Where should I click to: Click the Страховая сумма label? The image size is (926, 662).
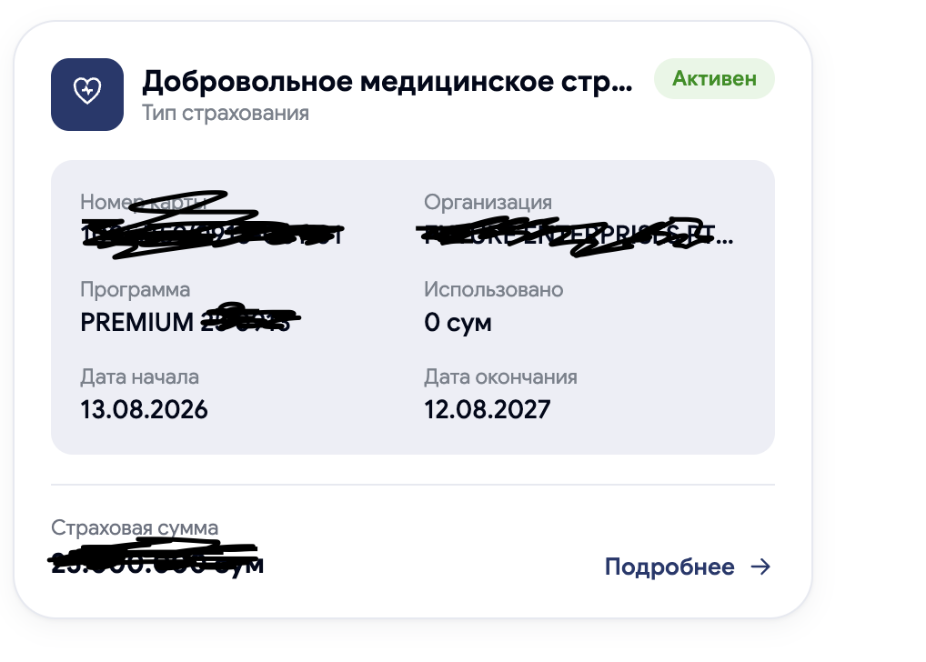pos(135,527)
